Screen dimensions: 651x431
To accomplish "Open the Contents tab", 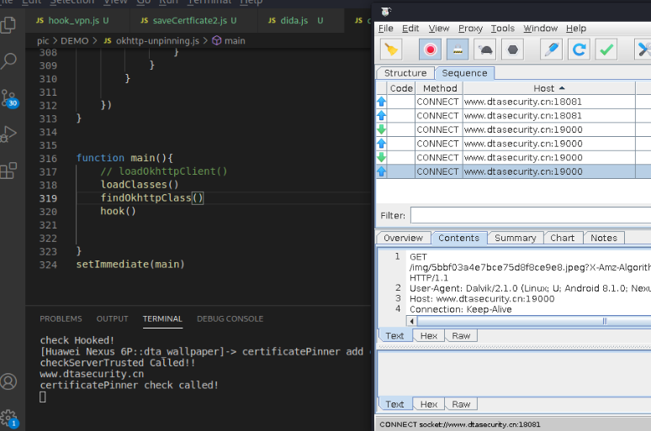I will [458, 238].
